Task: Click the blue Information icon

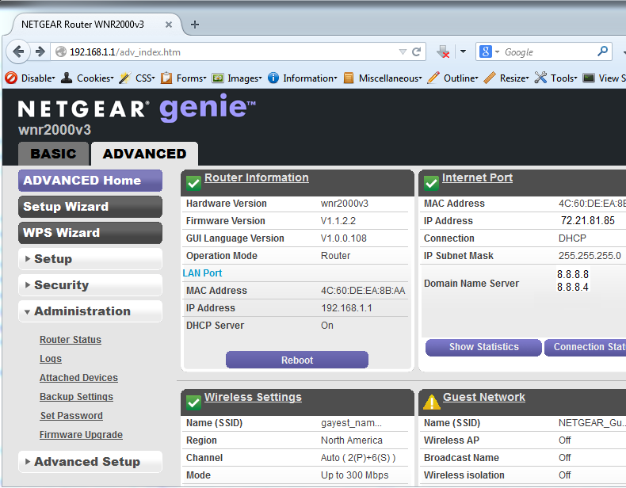Action: (x=273, y=78)
